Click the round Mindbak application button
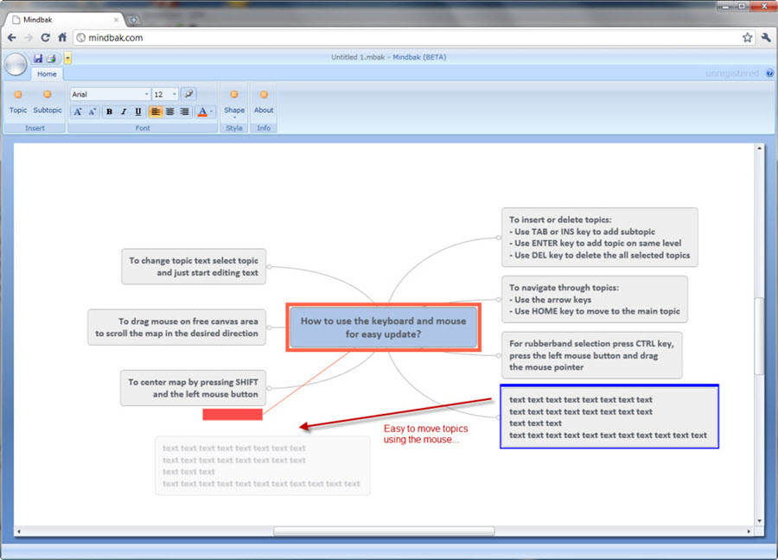 (x=16, y=65)
